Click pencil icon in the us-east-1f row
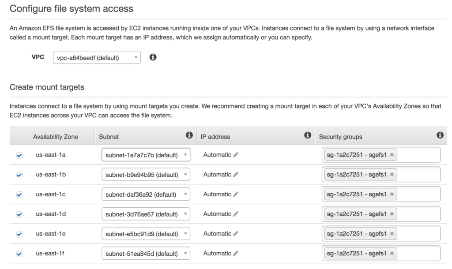This screenshot has height=269, width=452. [236, 254]
